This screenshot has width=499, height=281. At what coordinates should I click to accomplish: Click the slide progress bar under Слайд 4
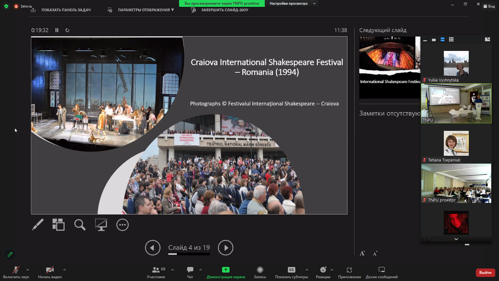(189, 254)
